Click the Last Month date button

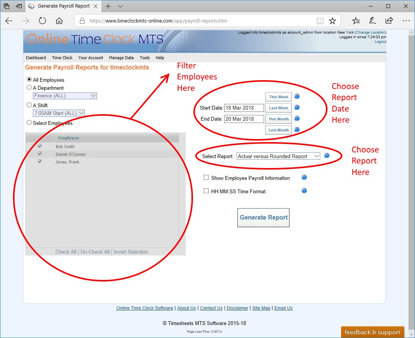point(279,130)
